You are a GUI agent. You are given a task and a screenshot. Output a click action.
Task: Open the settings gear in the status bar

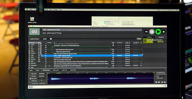tap(165, 86)
